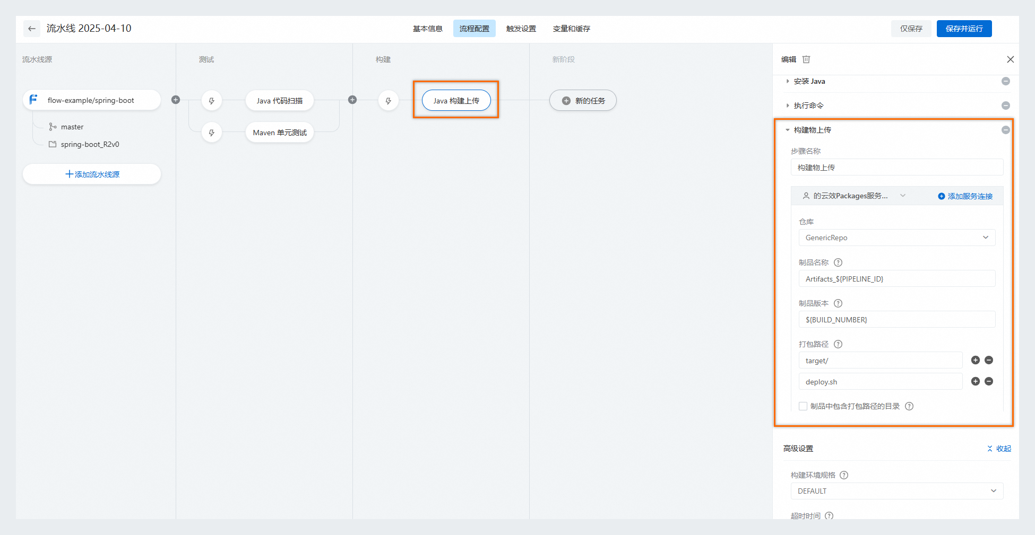
Task: Add a path after target/ row
Action: pos(976,360)
